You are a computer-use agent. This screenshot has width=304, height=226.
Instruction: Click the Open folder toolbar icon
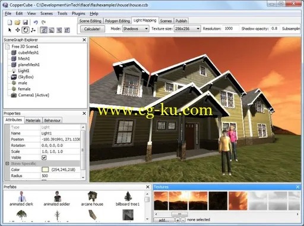click(17, 22)
